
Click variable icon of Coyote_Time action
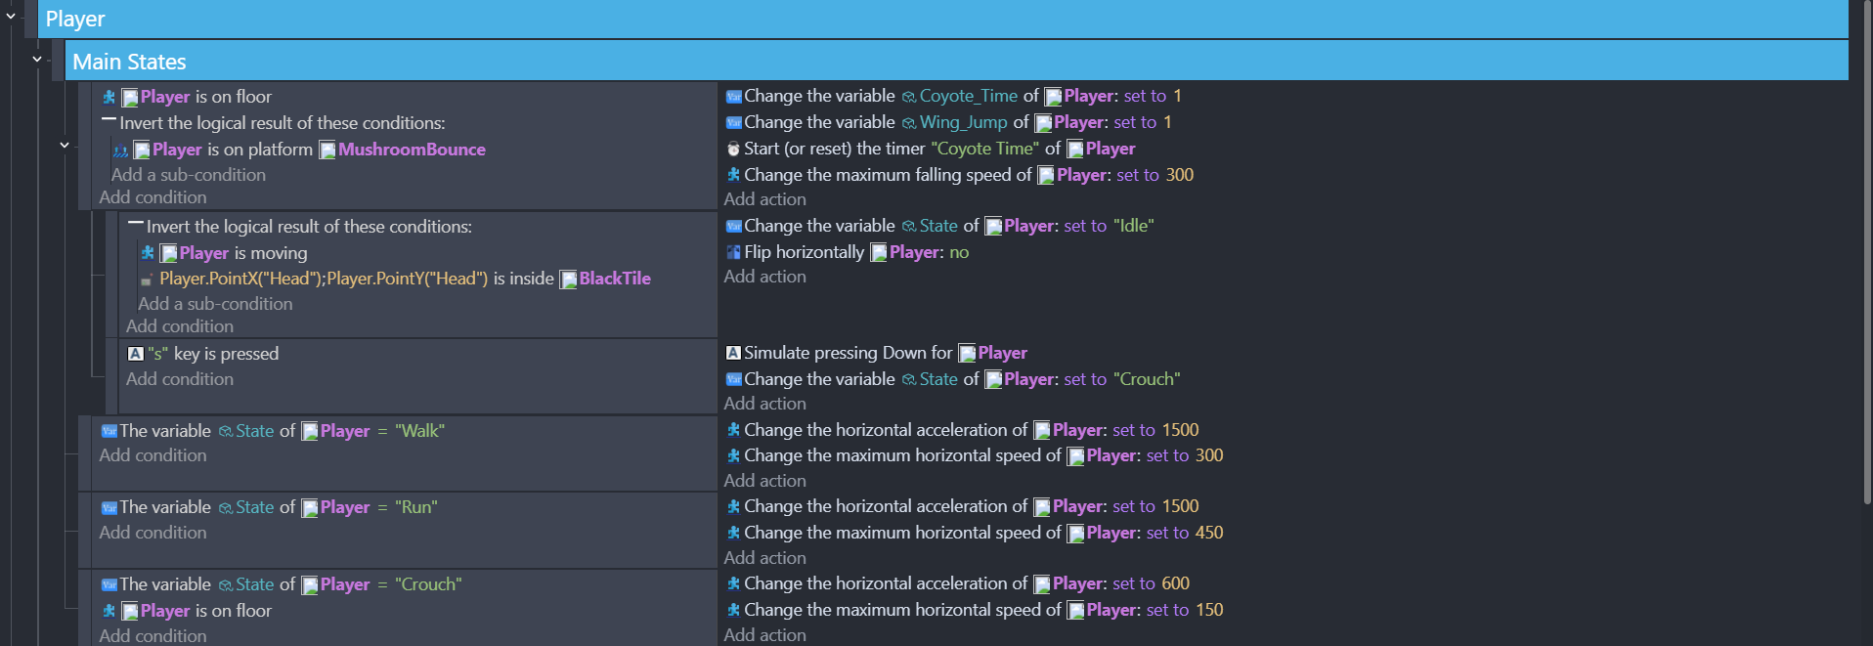point(733,97)
